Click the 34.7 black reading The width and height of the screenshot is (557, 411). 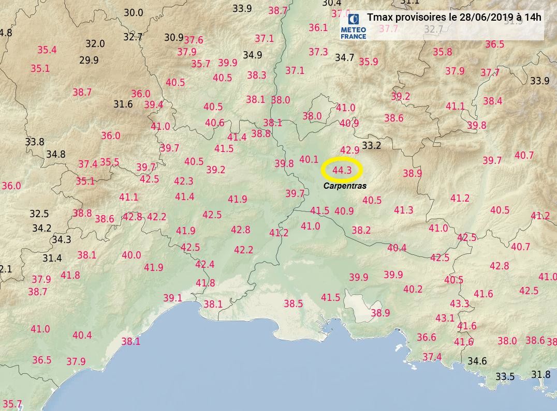point(345,57)
